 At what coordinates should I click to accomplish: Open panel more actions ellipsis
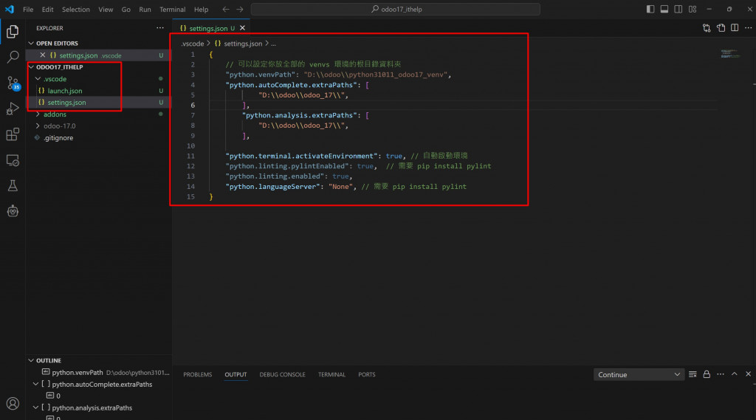(x=721, y=374)
